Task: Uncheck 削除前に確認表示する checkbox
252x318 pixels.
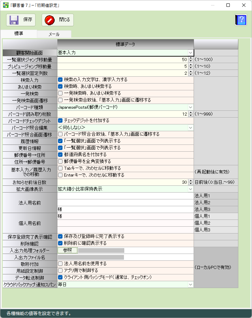Action: click(x=60, y=243)
